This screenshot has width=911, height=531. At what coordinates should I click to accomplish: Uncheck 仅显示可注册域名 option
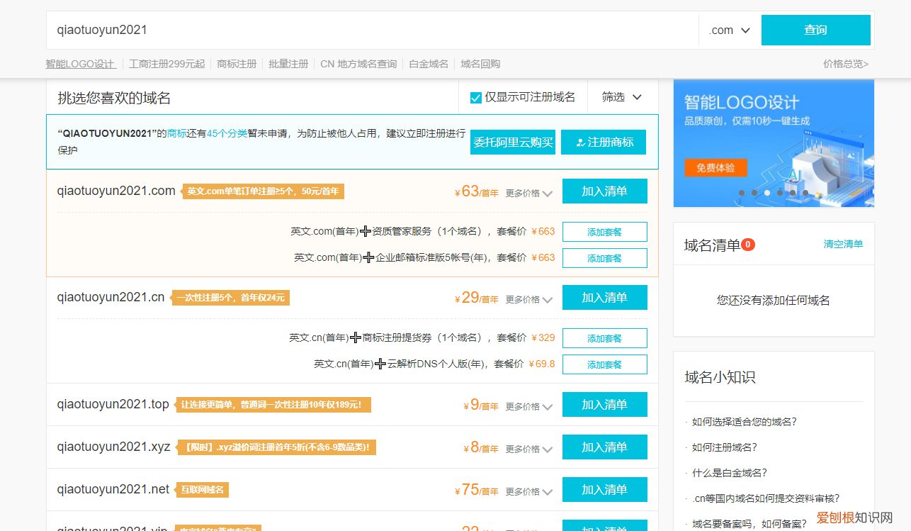point(475,97)
